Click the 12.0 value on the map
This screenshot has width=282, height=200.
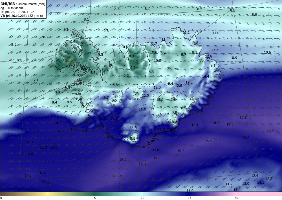pos(157,87)
